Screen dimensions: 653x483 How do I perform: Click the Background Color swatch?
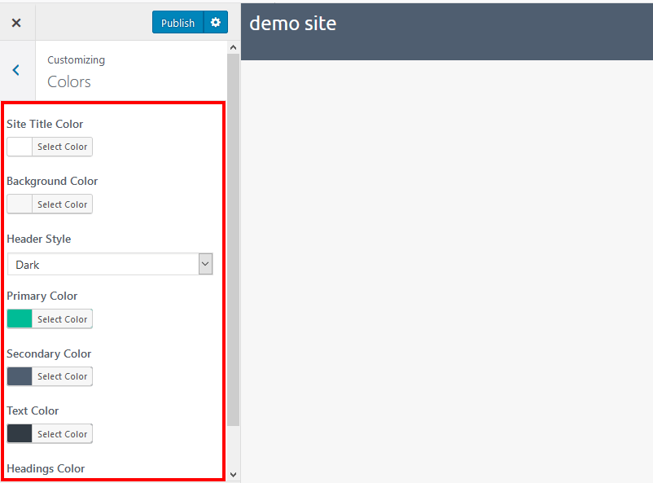click(x=20, y=204)
